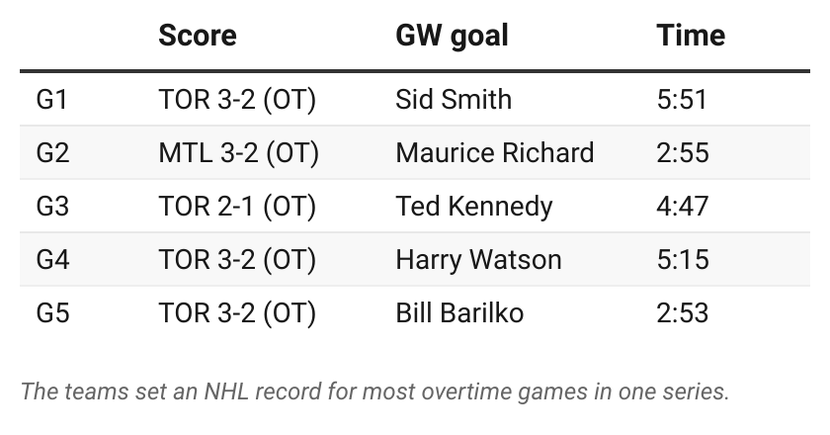Image resolution: width=830 pixels, height=435 pixels.
Task: Click the MTL 3-2 (OT) score
Action: pyautogui.click(x=239, y=153)
